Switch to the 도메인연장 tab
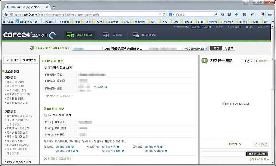Viewport: 276px width, 166px height. point(30,60)
